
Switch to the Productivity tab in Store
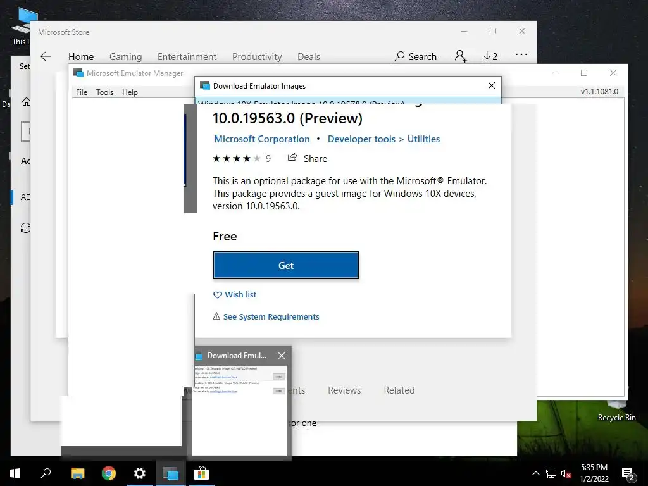pyautogui.click(x=257, y=56)
